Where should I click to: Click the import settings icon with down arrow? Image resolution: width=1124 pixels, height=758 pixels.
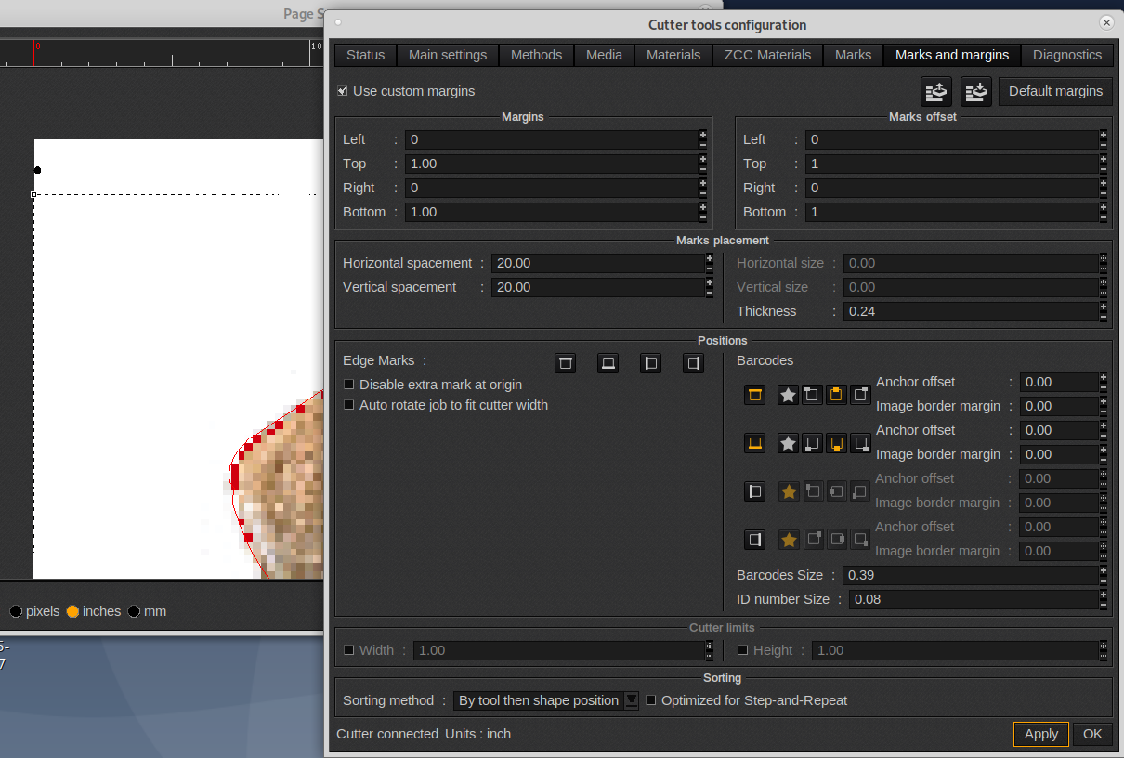click(976, 91)
